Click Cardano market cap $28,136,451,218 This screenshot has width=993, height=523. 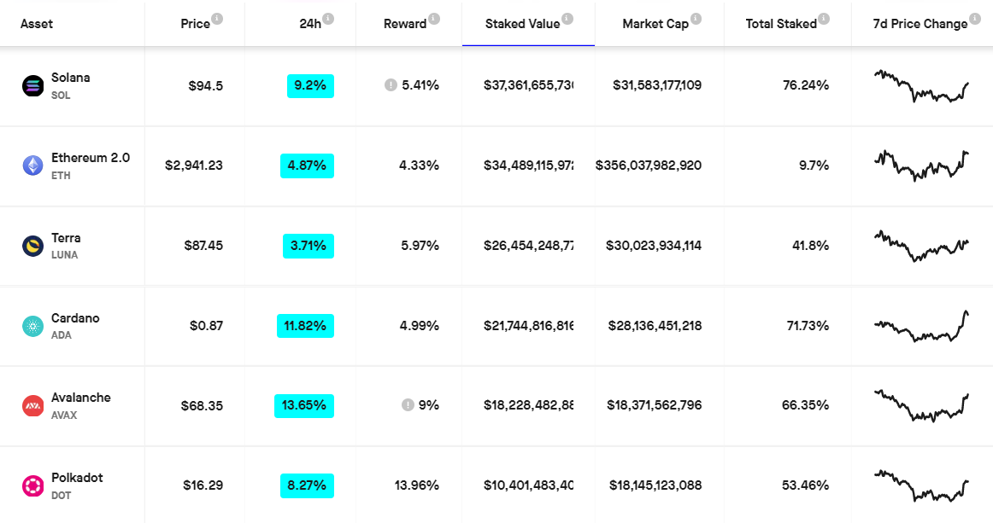point(655,326)
